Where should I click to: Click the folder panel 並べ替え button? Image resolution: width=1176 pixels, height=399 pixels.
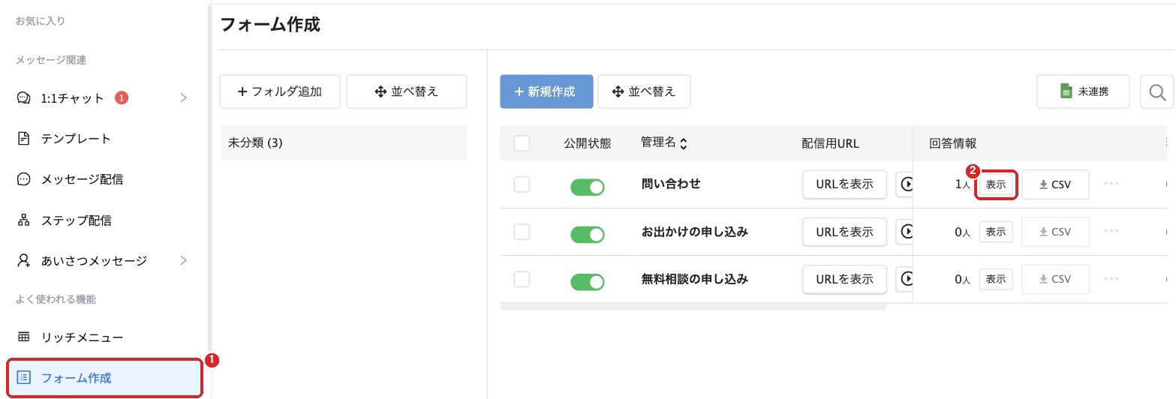click(x=407, y=91)
